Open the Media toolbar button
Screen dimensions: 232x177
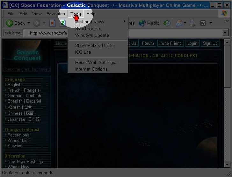[149, 23]
